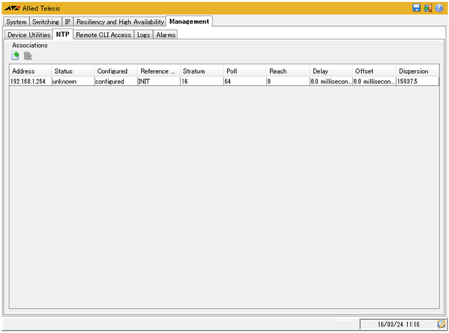Viewport: 449px width, 333px height.
Task: Click the save configuration disk icon
Action: (x=417, y=8)
